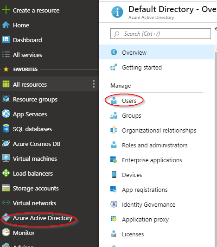Screen dimensions: 217x247
Task: Open Getting started
Action: 142,67
